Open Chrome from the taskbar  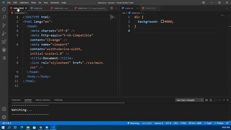point(41,127)
